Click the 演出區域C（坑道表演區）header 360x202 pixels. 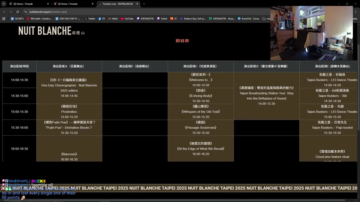tap(201, 66)
